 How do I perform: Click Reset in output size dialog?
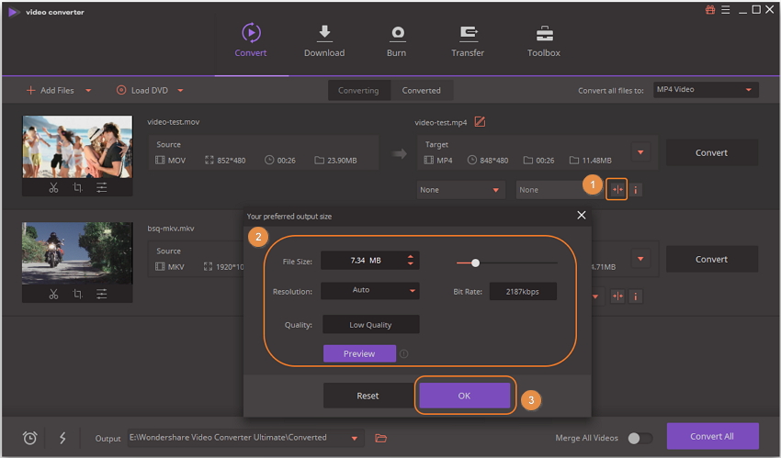pos(368,396)
